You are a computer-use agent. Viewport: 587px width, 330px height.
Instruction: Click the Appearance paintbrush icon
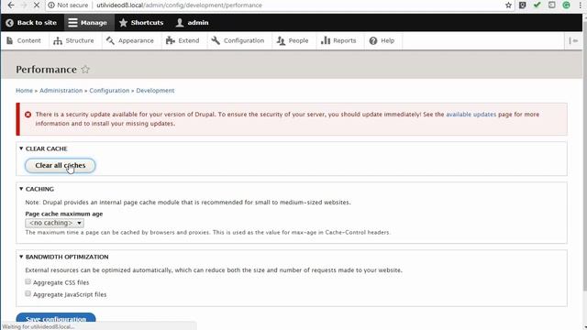(x=110, y=40)
